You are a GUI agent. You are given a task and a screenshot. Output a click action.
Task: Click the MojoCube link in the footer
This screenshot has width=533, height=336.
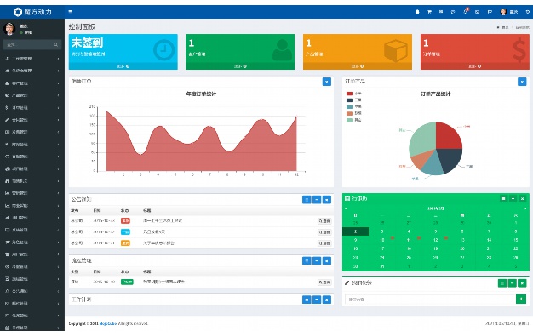pos(108,324)
